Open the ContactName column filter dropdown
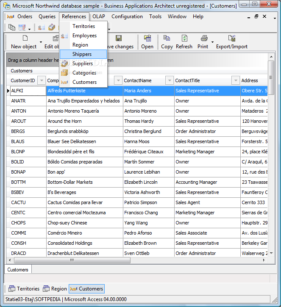The image size is (281, 307). click(x=170, y=80)
